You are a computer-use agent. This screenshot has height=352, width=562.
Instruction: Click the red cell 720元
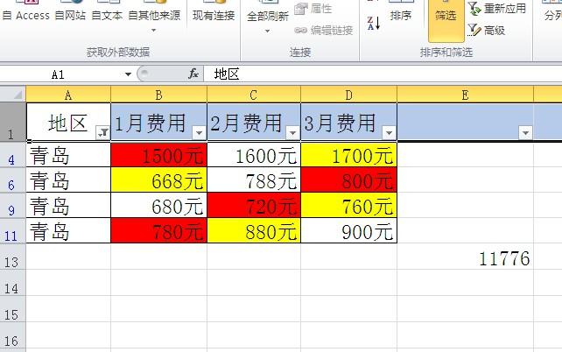254,206
